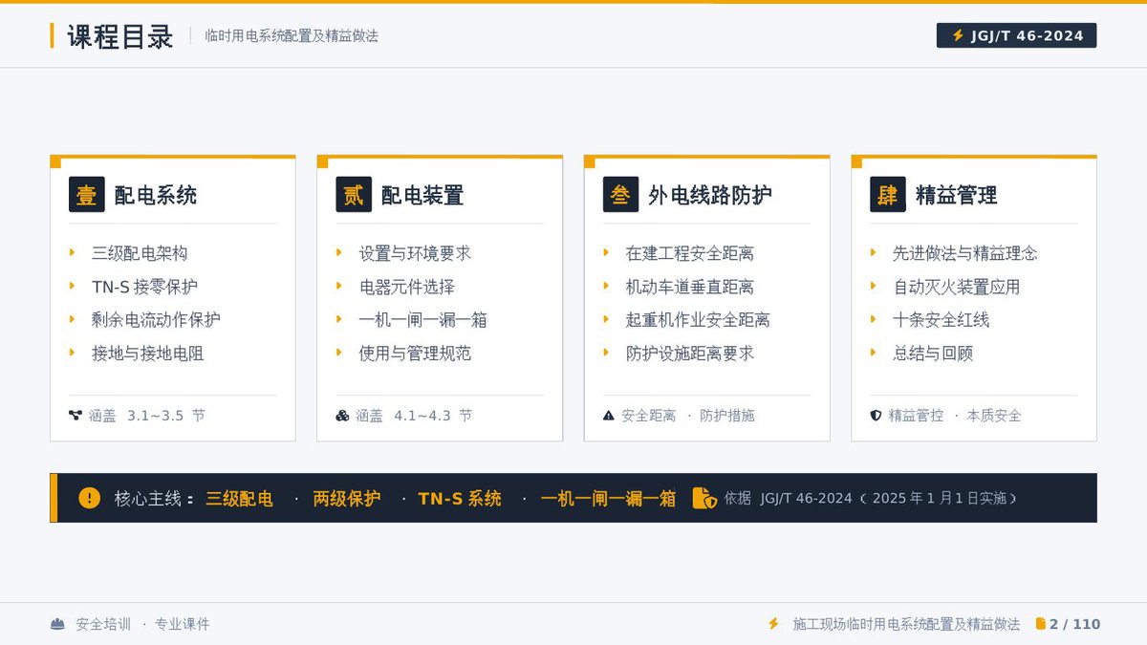Viewport: 1147px width, 645px height.
Task: Open the 电器元件选择 topic
Action: 407,287
